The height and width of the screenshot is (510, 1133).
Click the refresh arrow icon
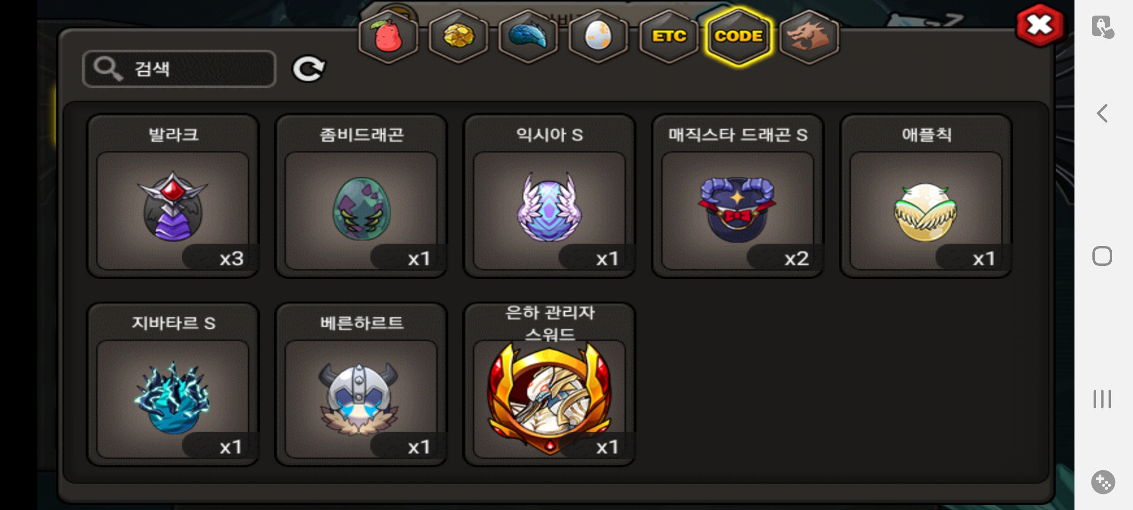pos(309,69)
